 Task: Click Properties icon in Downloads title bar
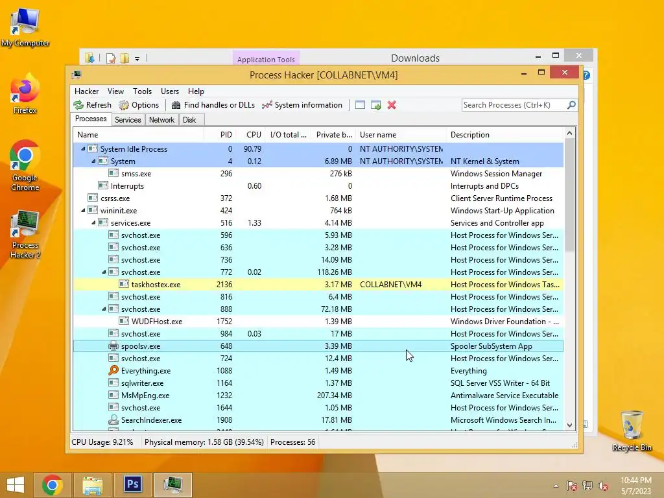(x=111, y=58)
